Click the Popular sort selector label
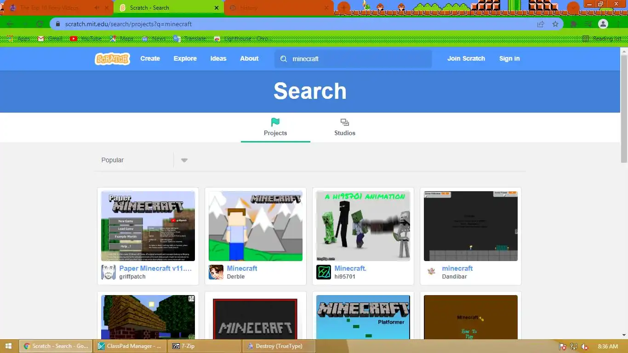 [x=113, y=160]
